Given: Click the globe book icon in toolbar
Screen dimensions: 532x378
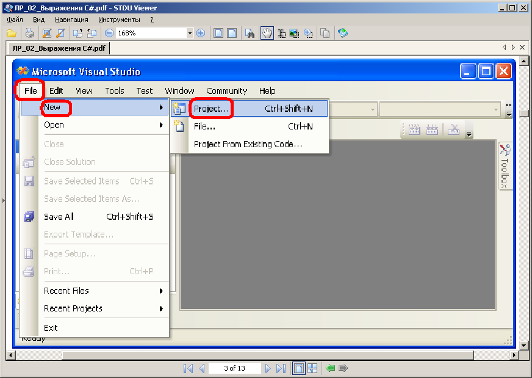Looking at the screenshot, I should 343,34.
